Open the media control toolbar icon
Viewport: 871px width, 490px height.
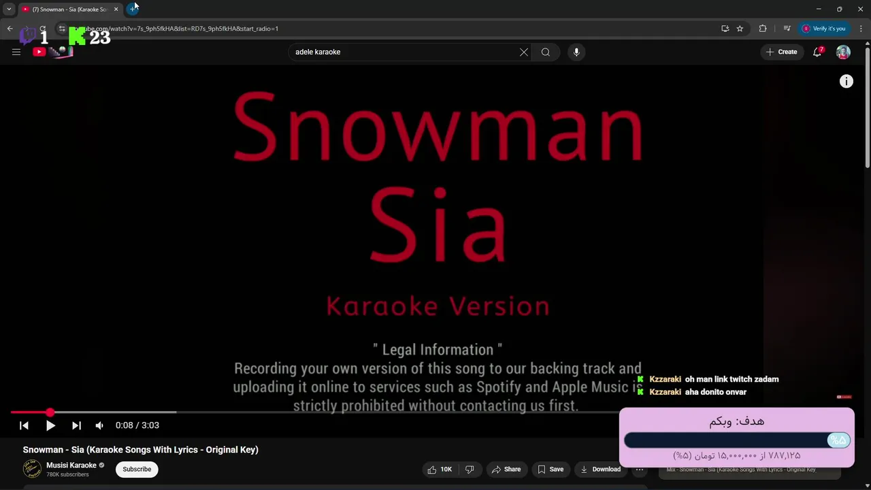click(787, 29)
